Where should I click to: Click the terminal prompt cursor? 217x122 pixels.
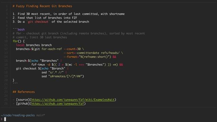(x=5, y=119)
